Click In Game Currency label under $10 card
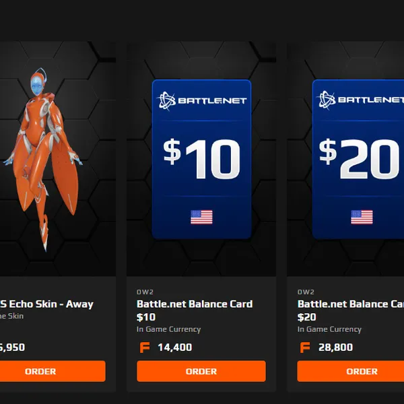Viewport: 404px width, 404px height. (168, 329)
